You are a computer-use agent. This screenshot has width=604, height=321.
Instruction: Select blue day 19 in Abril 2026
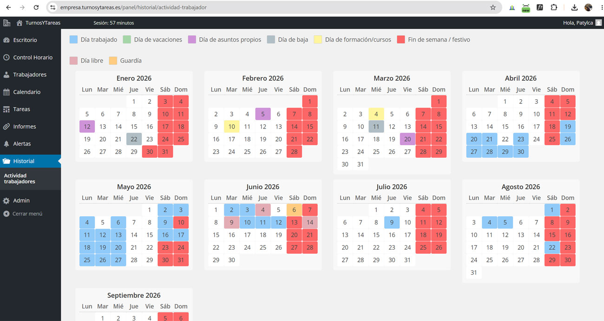[568, 127]
